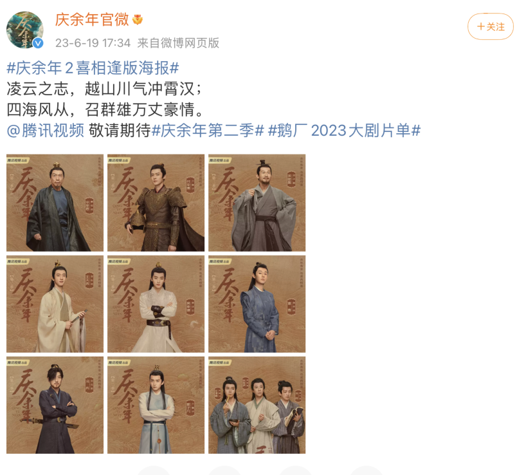Open poster of man in dark green robe

[x=55, y=203]
